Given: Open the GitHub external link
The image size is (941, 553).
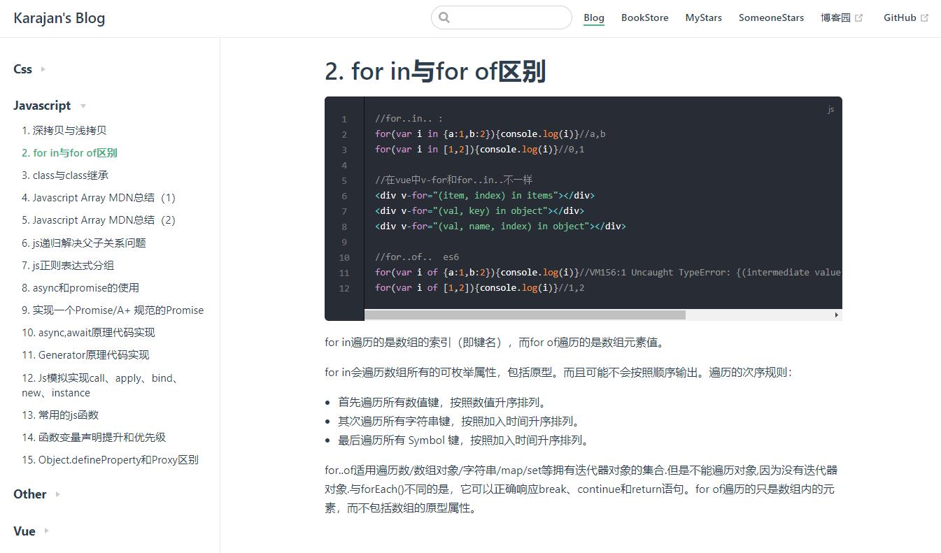Looking at the screenshot, I should 906,18.
